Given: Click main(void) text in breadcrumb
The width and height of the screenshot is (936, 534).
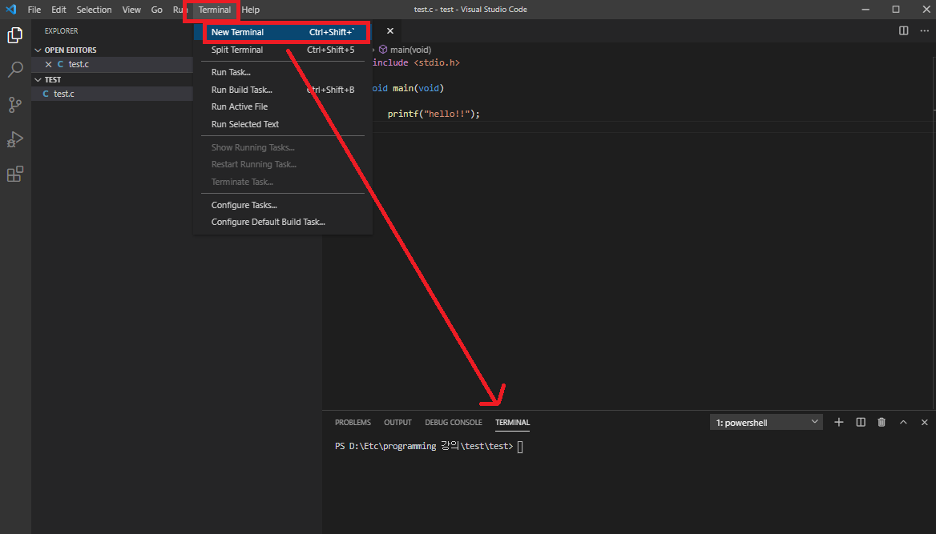Looking at the screenshot, I should click(410, 50).
